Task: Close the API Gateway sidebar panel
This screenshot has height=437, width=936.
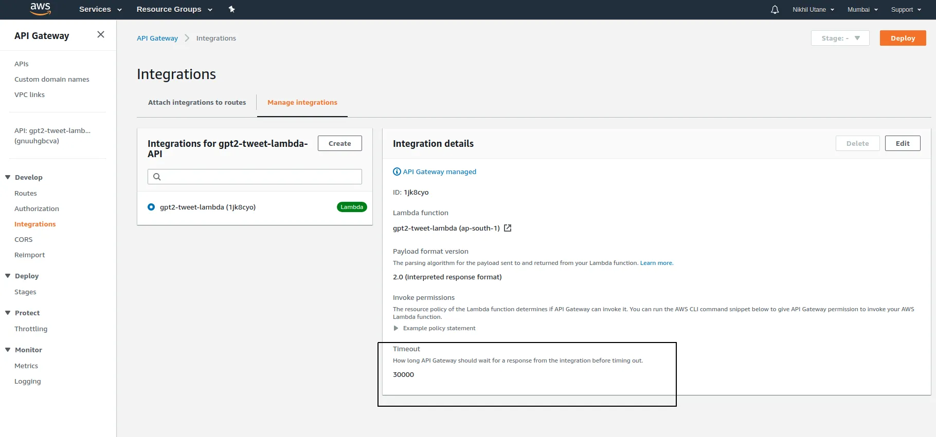Action: 101,34
